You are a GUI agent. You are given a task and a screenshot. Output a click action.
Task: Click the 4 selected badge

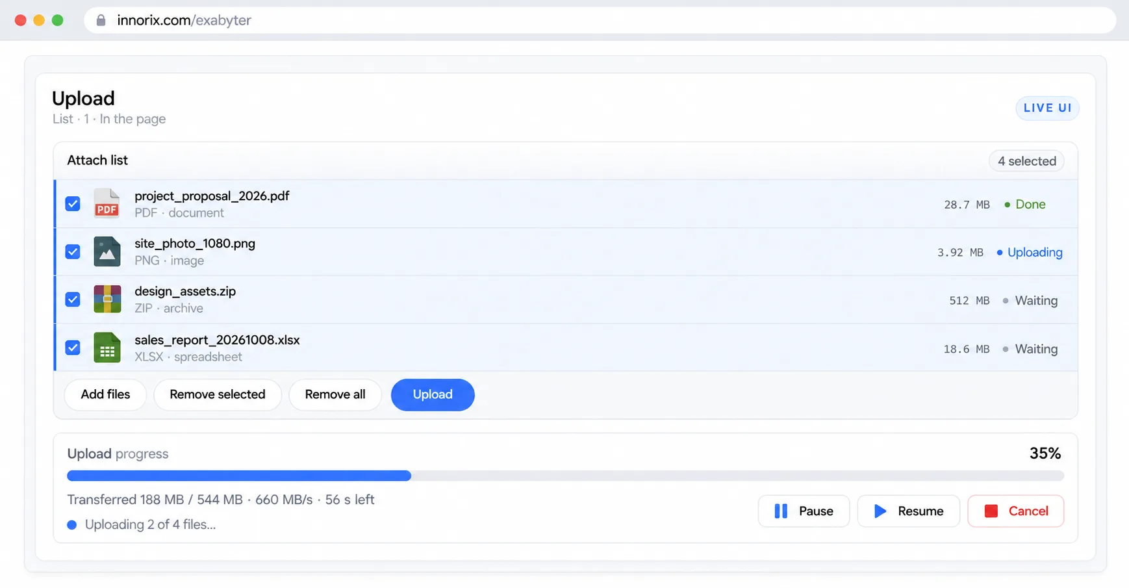[1026, 161]
